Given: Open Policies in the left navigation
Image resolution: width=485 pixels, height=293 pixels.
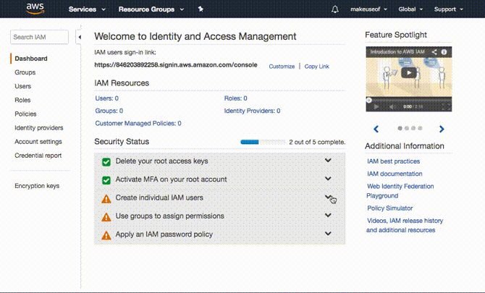Looking at the screenshot, I should pos(25,114).
